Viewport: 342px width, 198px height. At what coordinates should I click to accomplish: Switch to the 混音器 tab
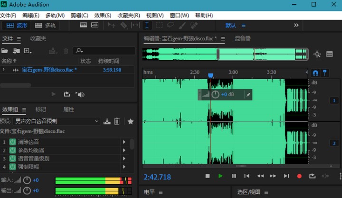coord(243,38)
